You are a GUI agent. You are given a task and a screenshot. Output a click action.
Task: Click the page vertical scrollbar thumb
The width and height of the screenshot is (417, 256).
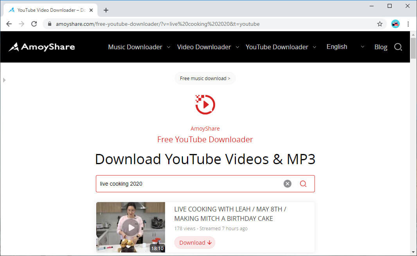[x=413, y=48]
